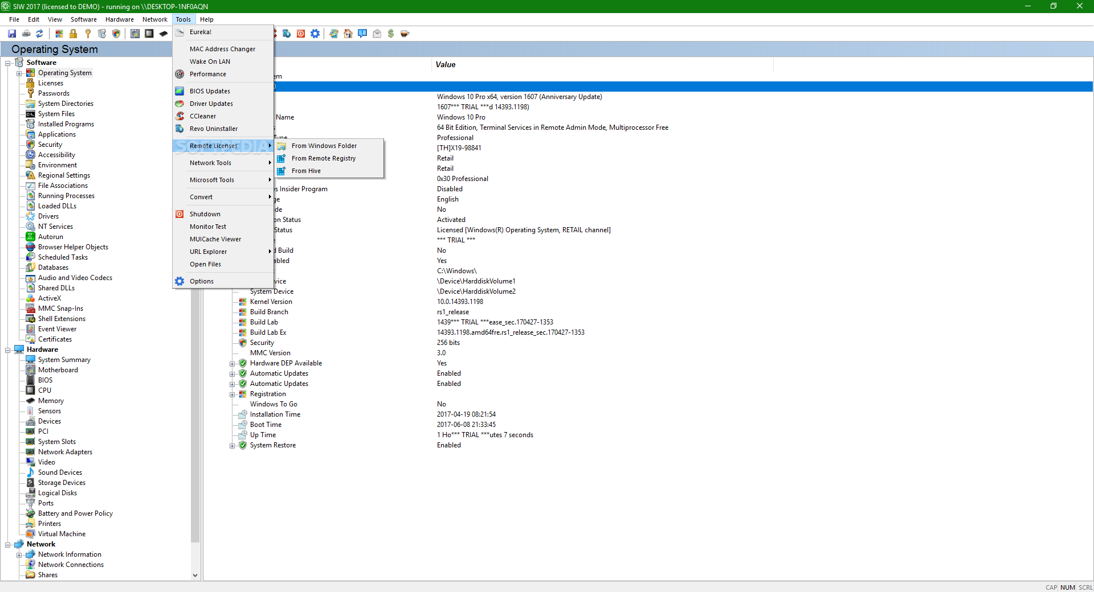
Task: Collapse the Network tree node
Action: pos(8,544)
